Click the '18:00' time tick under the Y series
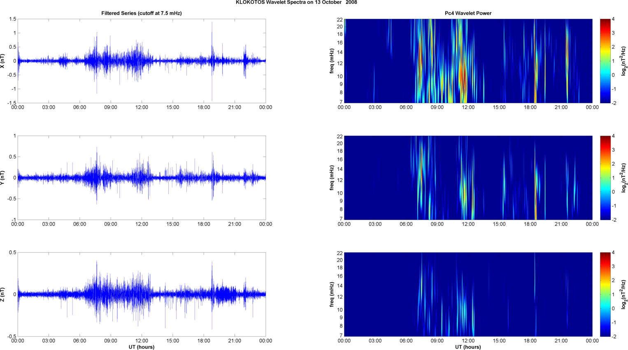628x350 pixels. (204, 224)
